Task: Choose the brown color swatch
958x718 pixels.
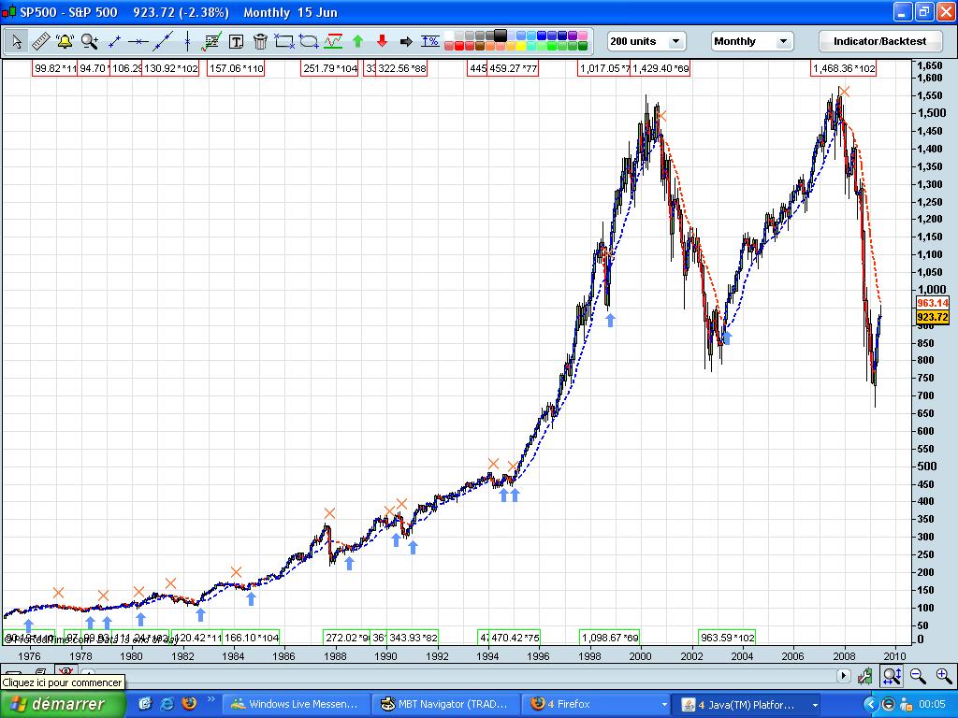Action: (x=480, y=46)
